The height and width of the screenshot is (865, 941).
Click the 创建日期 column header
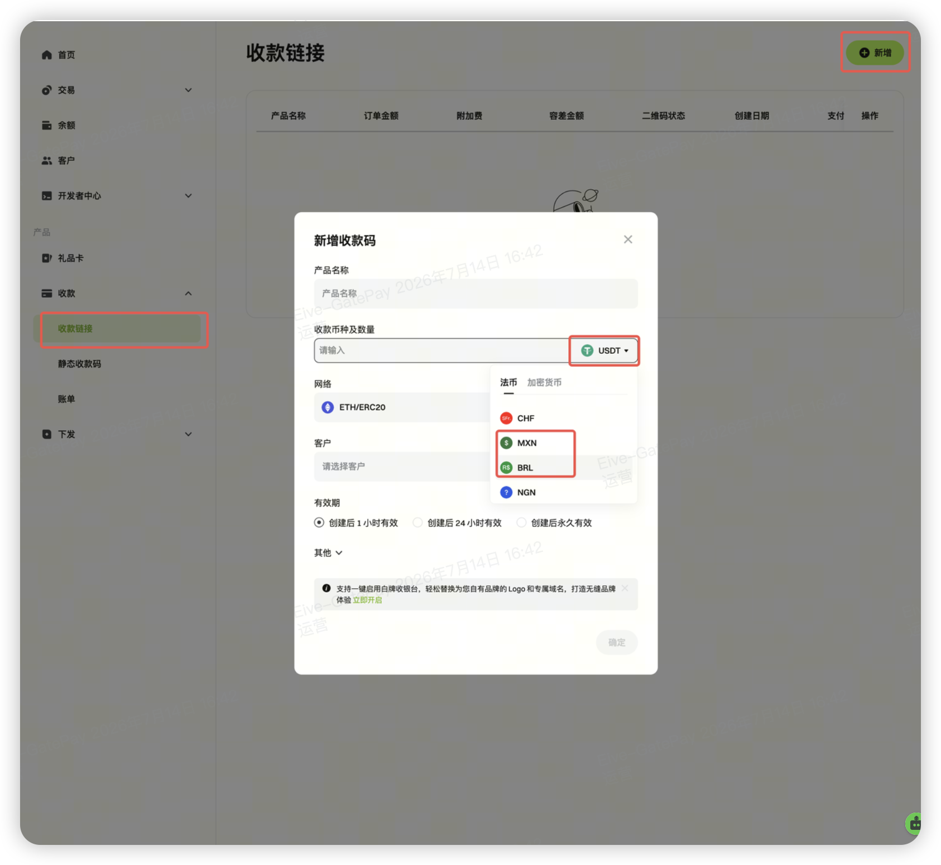point(752,116)
